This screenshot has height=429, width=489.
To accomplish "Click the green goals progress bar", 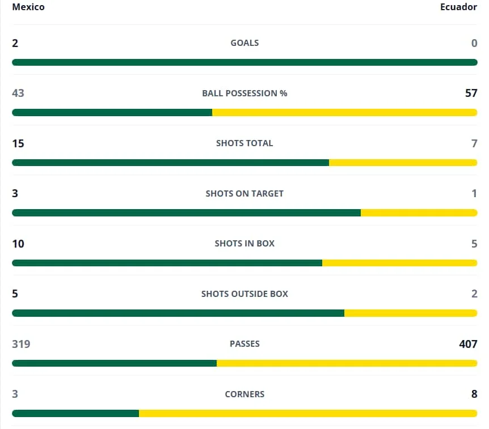I will 244,62.
